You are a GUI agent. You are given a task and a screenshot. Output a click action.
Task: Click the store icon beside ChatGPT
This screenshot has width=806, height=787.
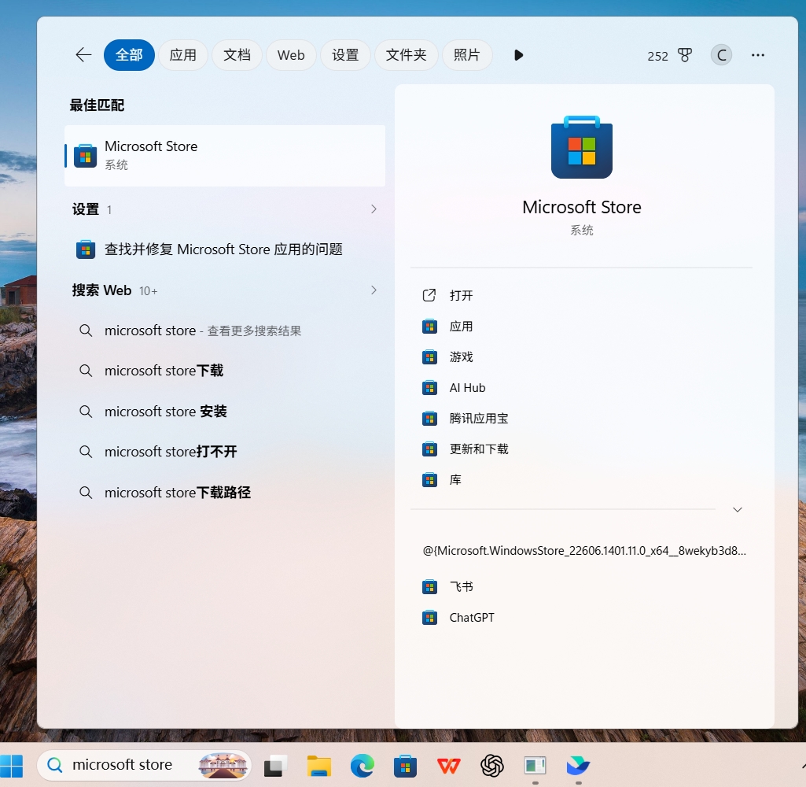click(x=429, y=617)
